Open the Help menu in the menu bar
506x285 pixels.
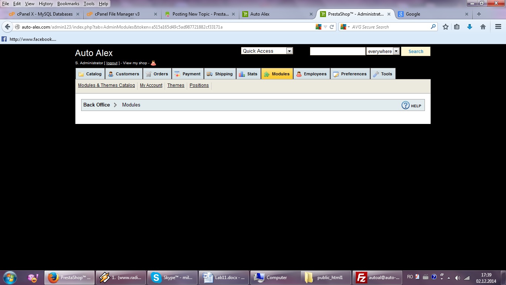(104, 4)
